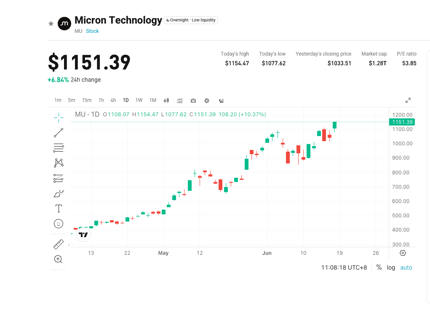Open chart settings gear
This screenshot has height=310, width=430.
(x=207, y=101)
